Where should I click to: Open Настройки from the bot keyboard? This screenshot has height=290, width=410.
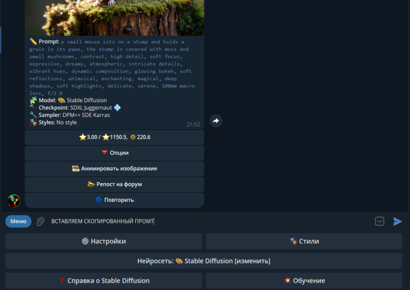(x=103, y=241)
